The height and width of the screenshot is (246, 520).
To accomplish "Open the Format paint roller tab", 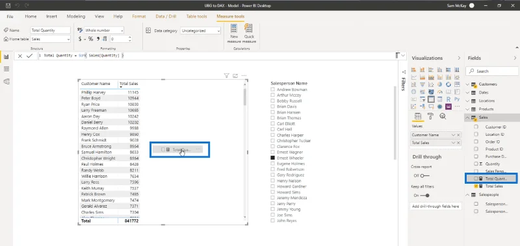I will (430, 116).
